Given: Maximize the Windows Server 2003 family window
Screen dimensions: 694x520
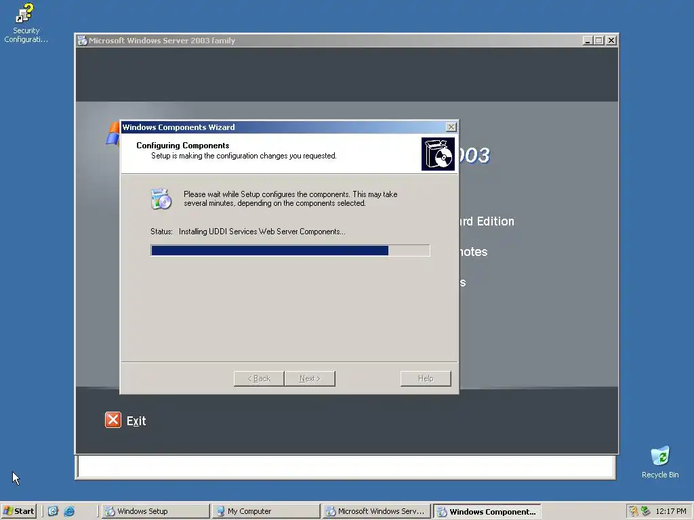Looking at the screenshot, I should pos(599,41).
